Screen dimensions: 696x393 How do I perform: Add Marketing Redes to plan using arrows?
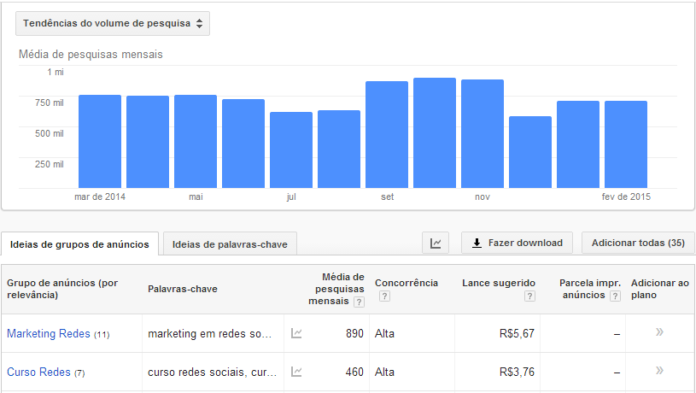click(659, 333)
